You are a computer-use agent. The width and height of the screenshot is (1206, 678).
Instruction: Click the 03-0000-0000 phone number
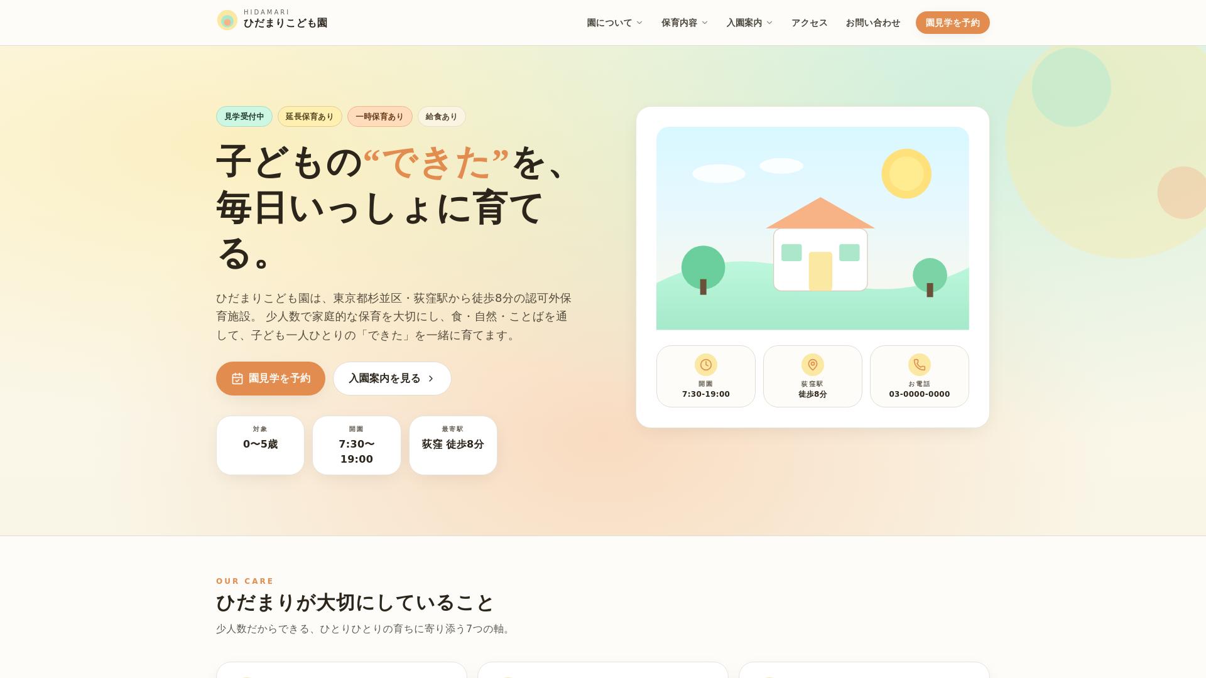[920, 394]
